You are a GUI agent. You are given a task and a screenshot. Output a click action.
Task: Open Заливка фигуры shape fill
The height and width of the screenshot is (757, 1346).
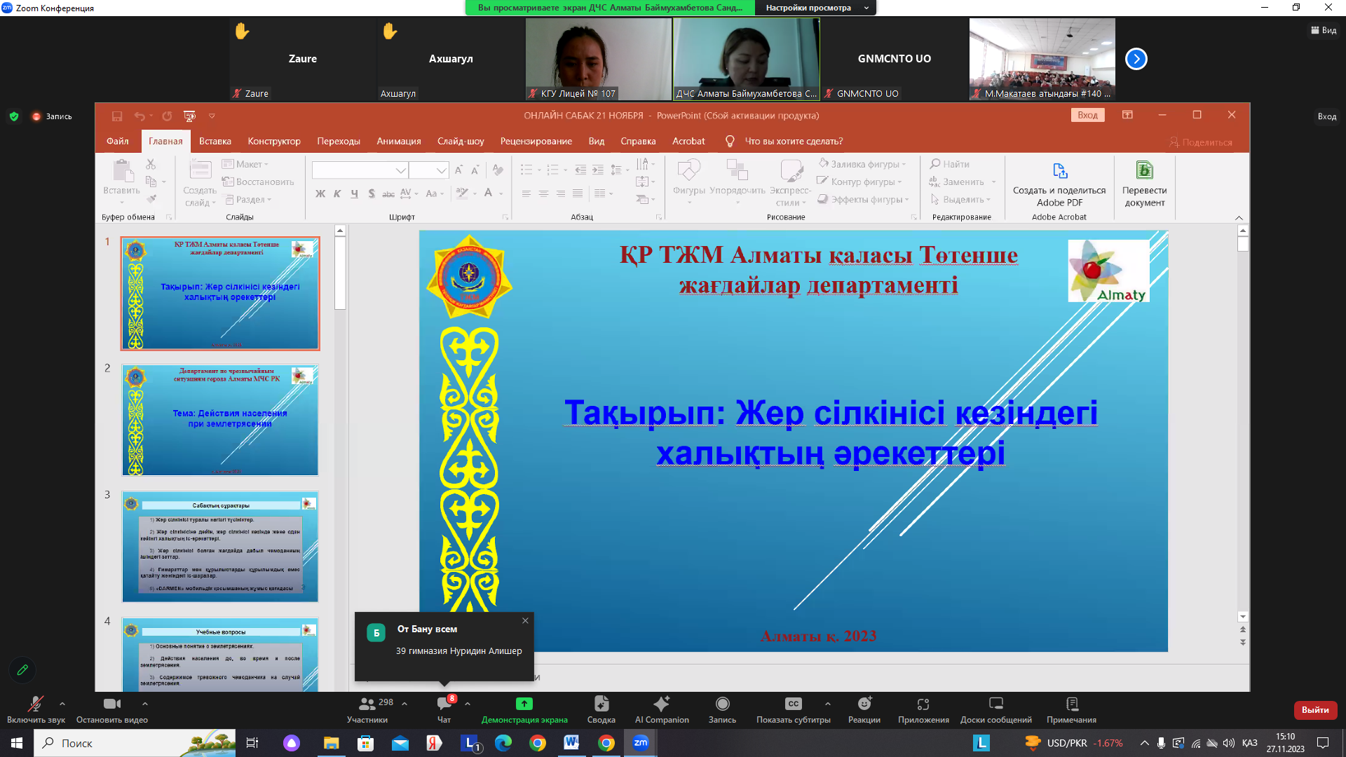(x=862, y=164)
